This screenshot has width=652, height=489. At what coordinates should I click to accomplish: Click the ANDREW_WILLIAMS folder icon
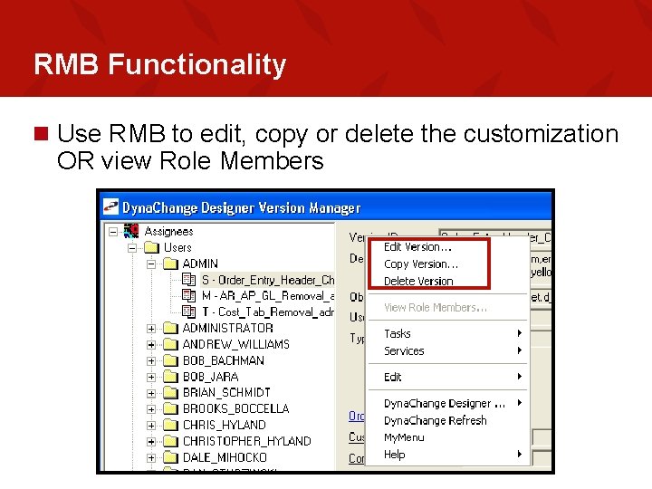(170, 344)
